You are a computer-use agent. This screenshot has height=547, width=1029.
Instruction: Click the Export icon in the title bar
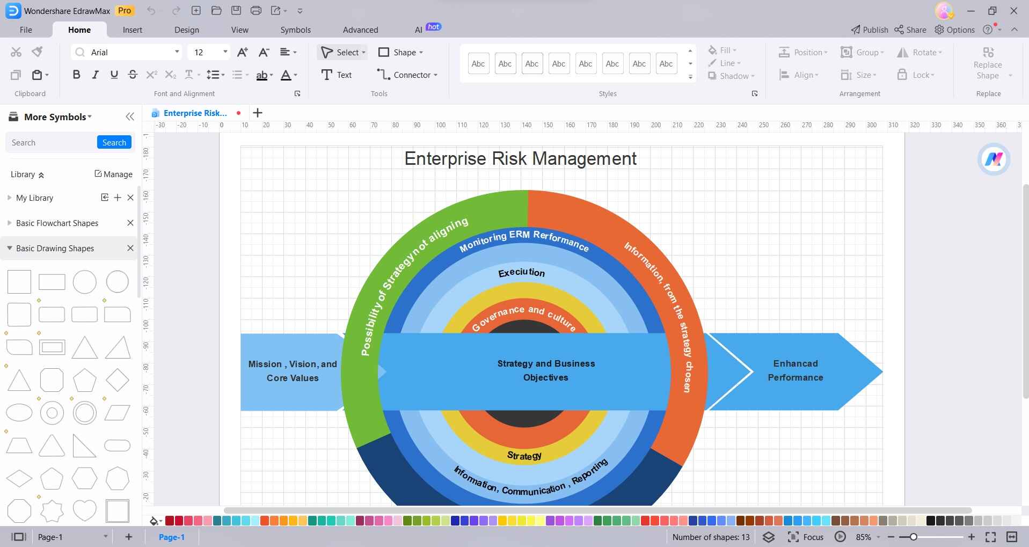click(276, 11)
